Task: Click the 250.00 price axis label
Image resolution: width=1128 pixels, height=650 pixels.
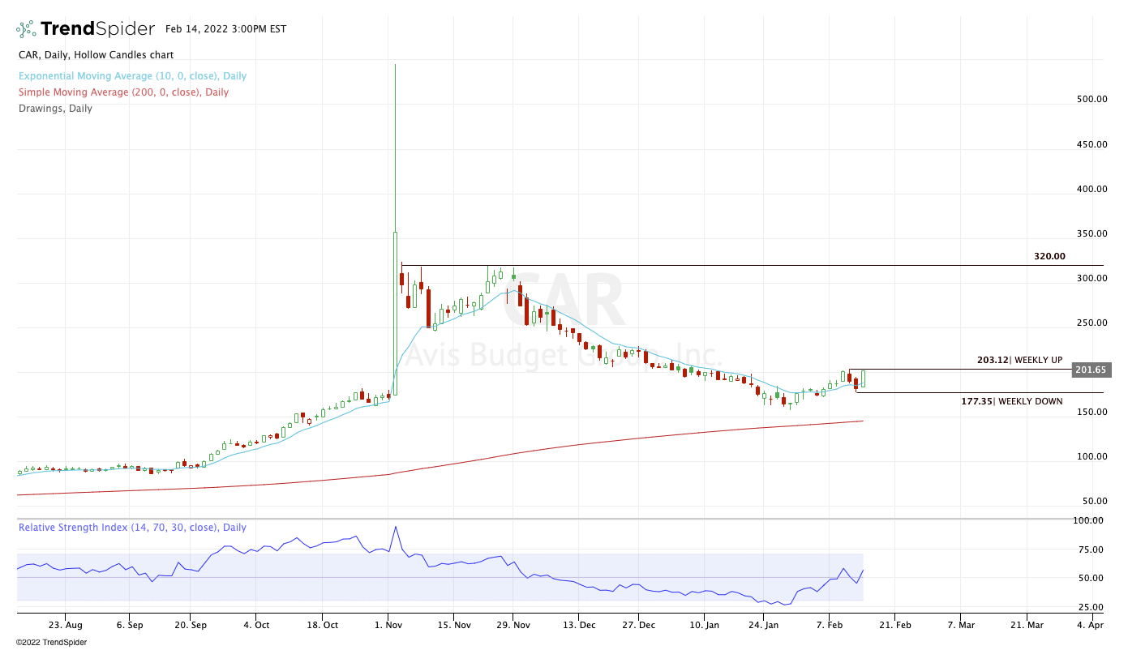Action: click(1092, 323)
